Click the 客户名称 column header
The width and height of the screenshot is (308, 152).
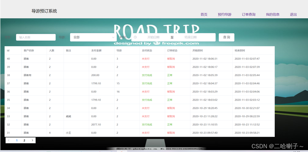click(x=29, y=50)
